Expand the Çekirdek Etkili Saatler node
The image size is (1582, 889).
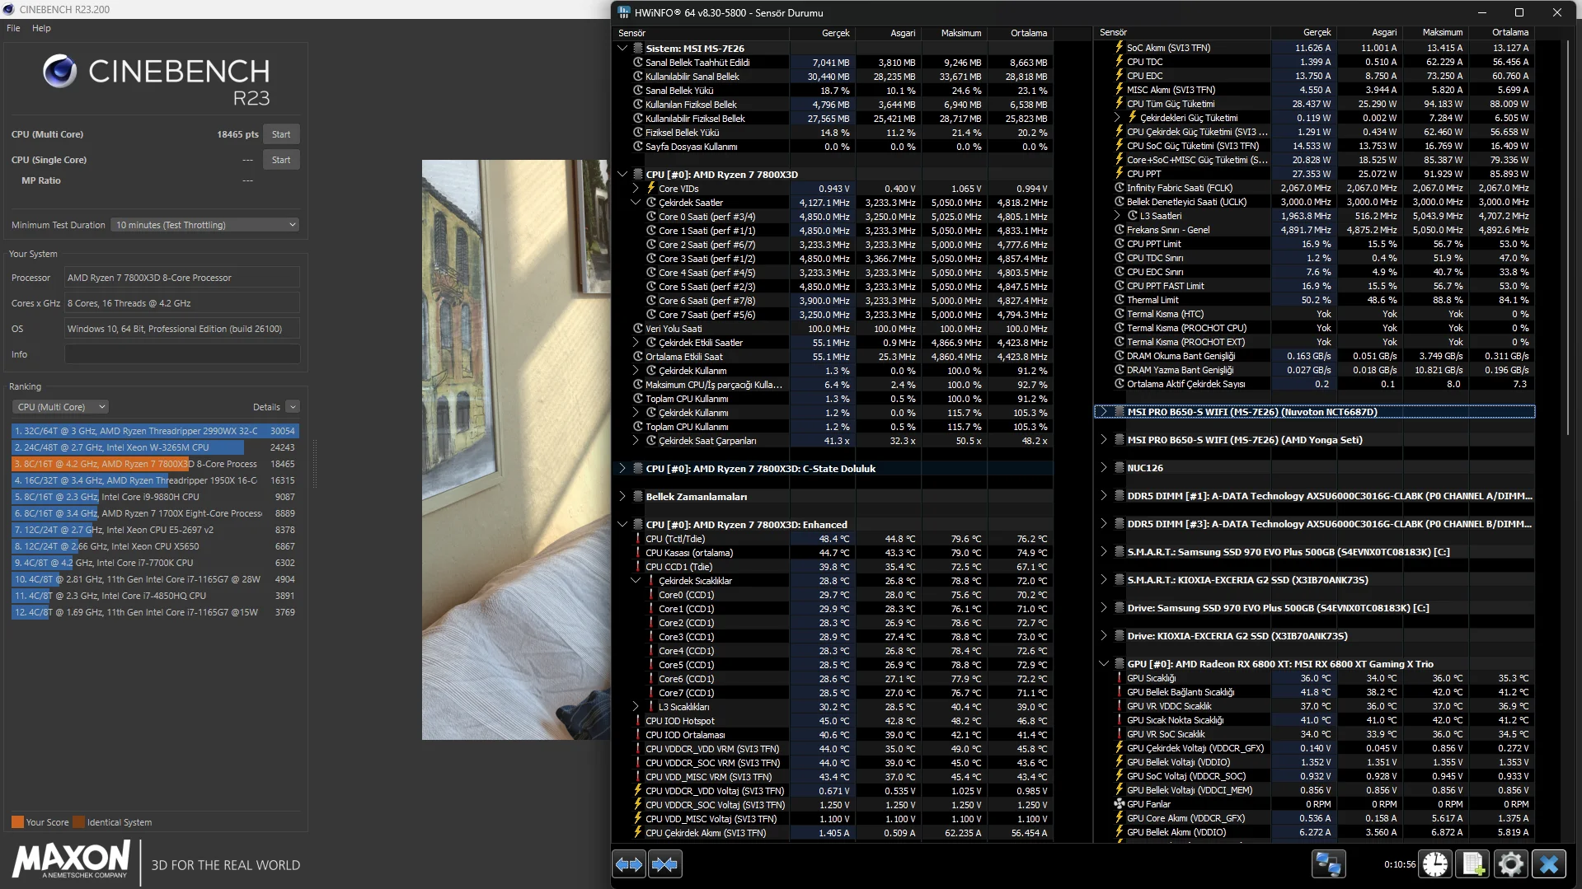[636, 343]
